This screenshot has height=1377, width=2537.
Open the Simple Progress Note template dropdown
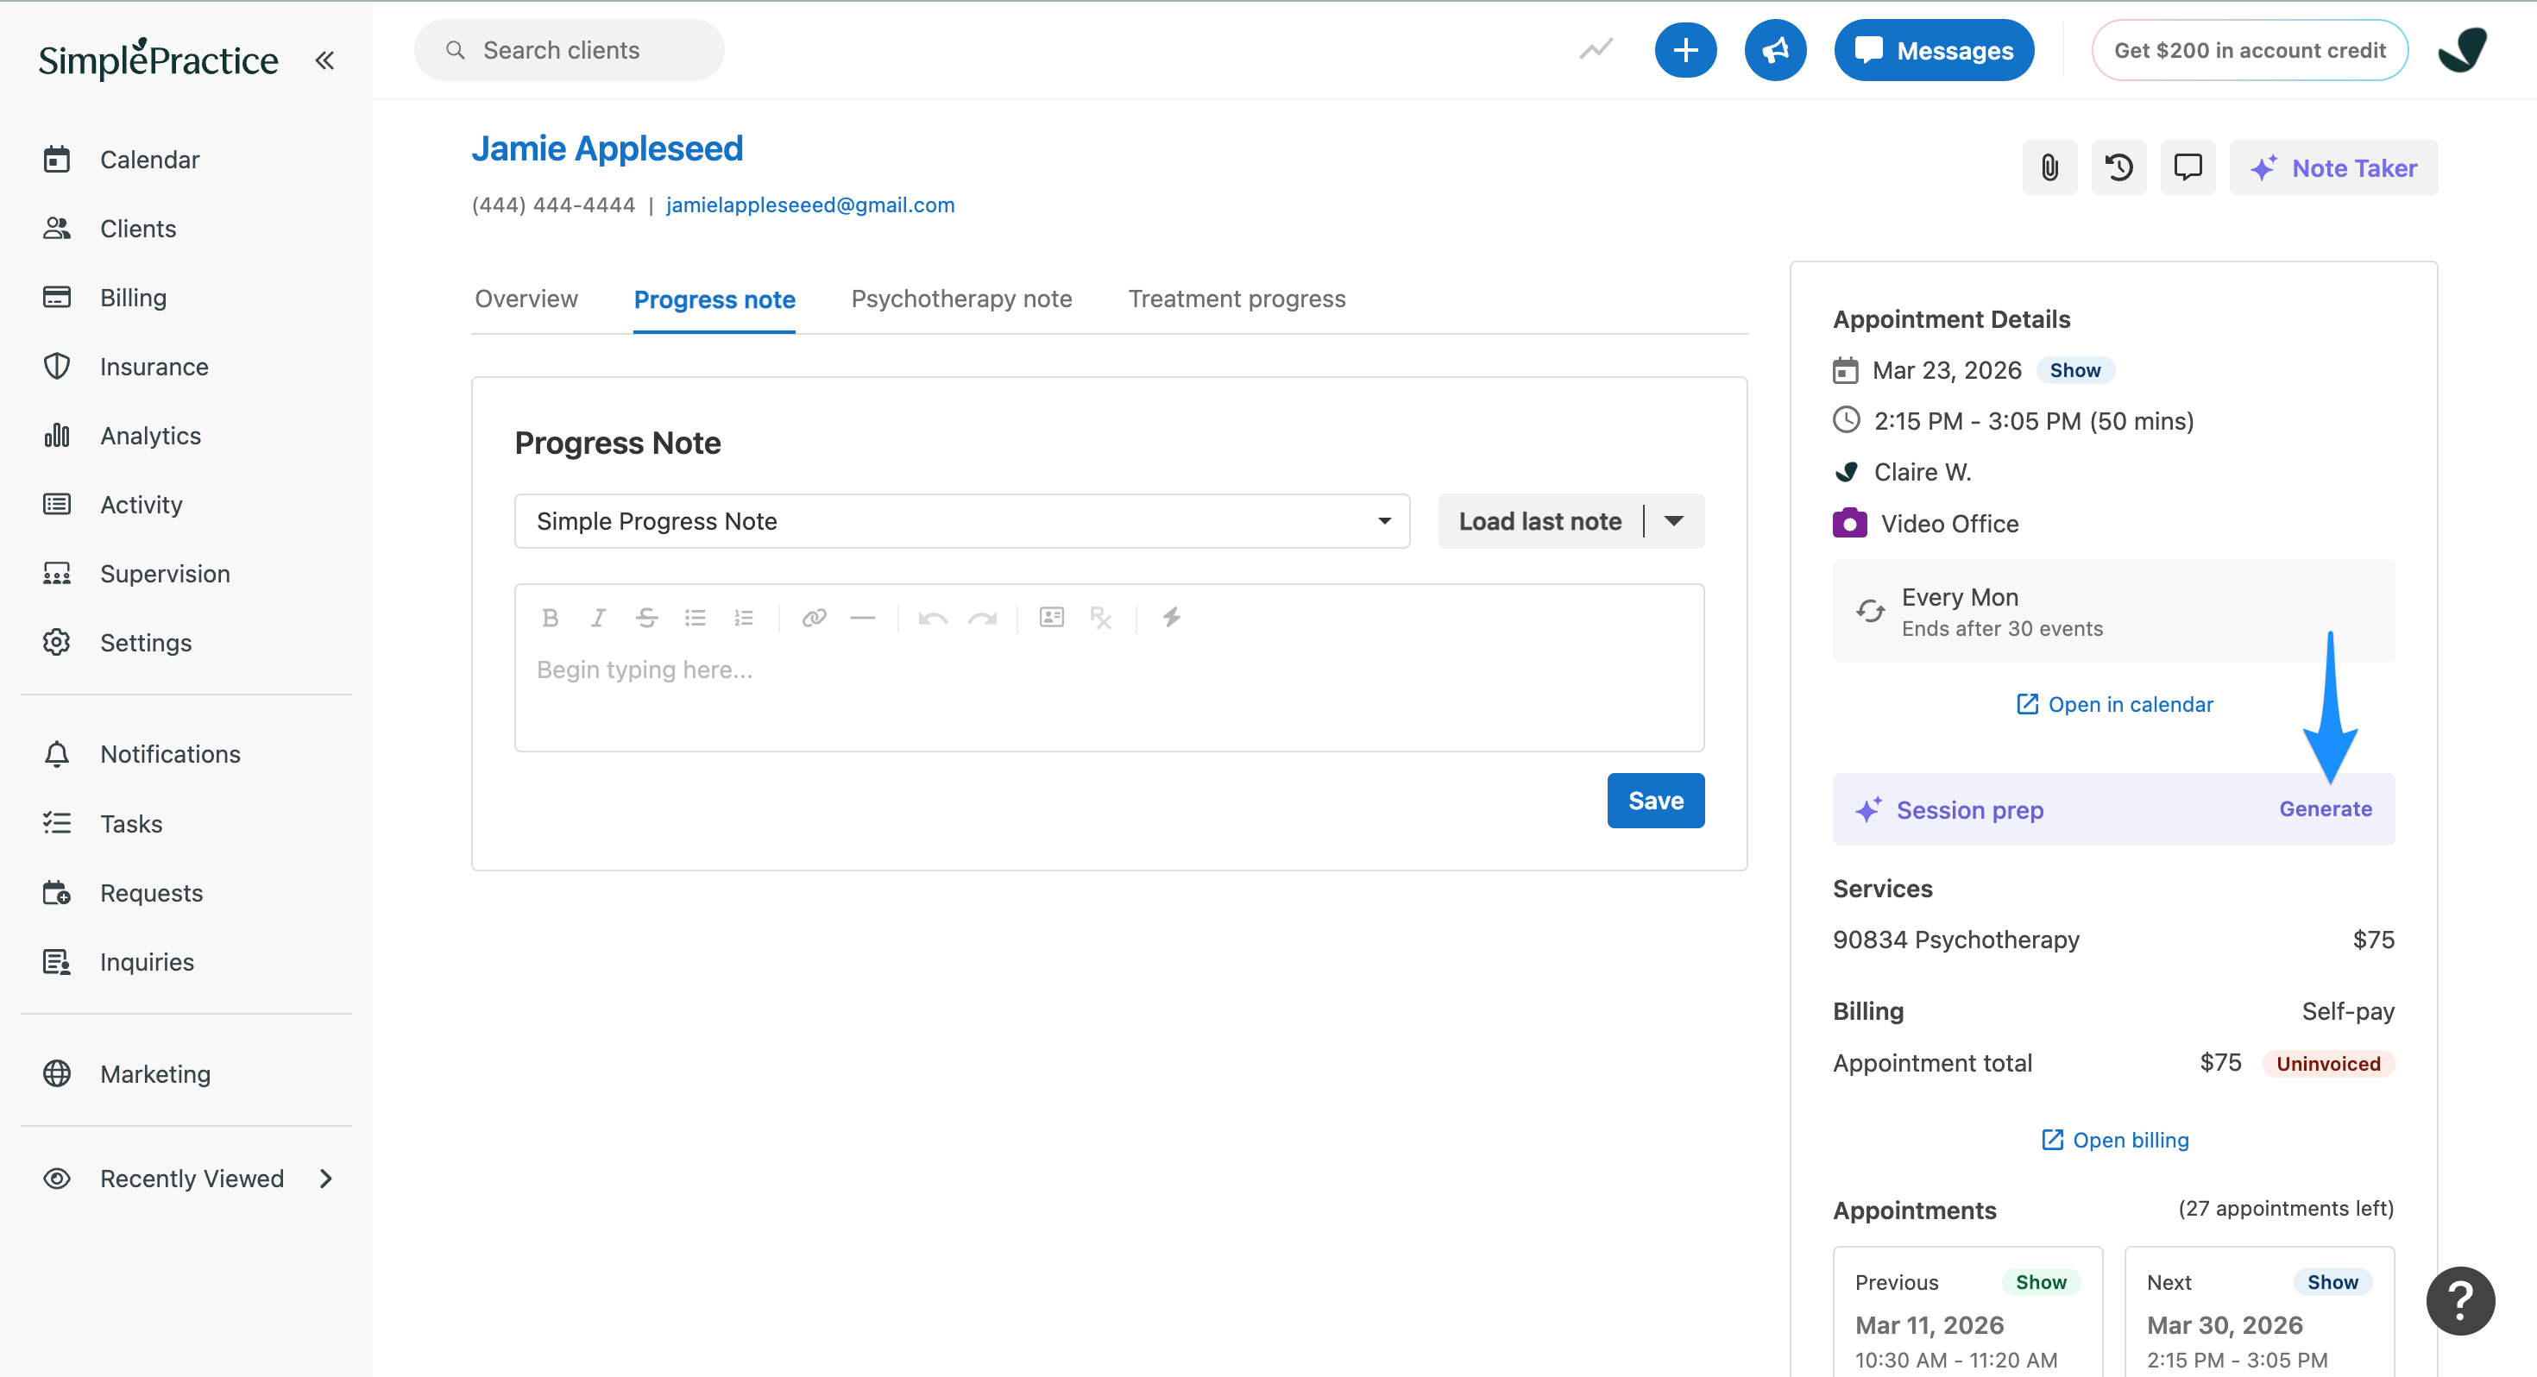point(962,521)
